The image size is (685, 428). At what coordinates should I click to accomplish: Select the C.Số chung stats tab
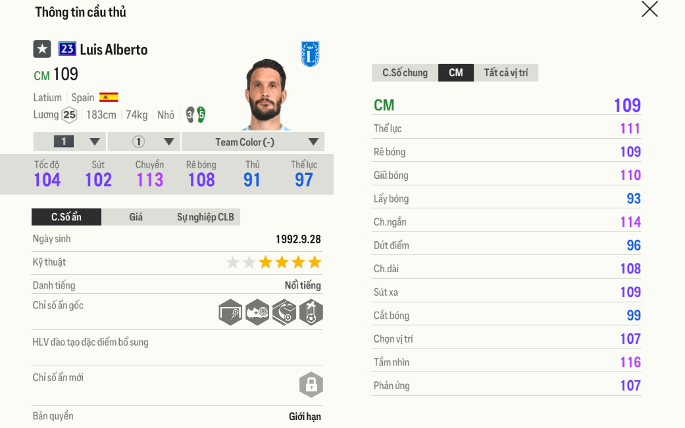coord(405,72)
